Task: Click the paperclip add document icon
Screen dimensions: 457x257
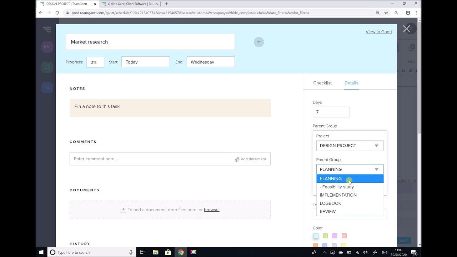Action: pos(237,159)
